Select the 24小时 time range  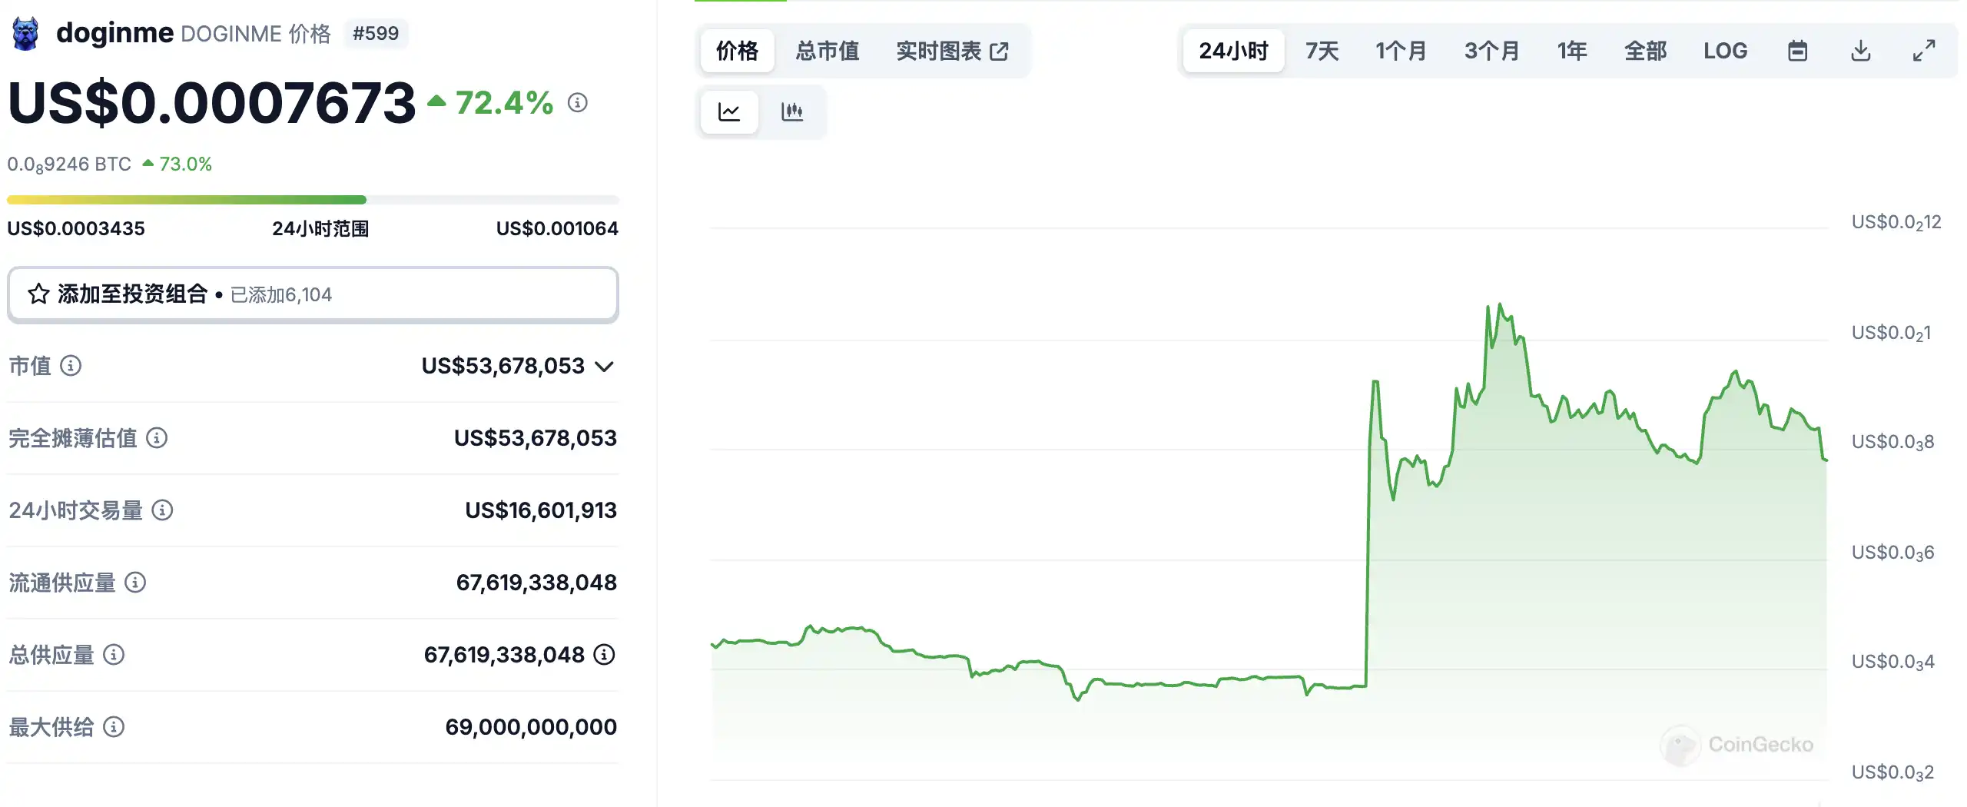pyautogui.click(x=1233, y=51)
